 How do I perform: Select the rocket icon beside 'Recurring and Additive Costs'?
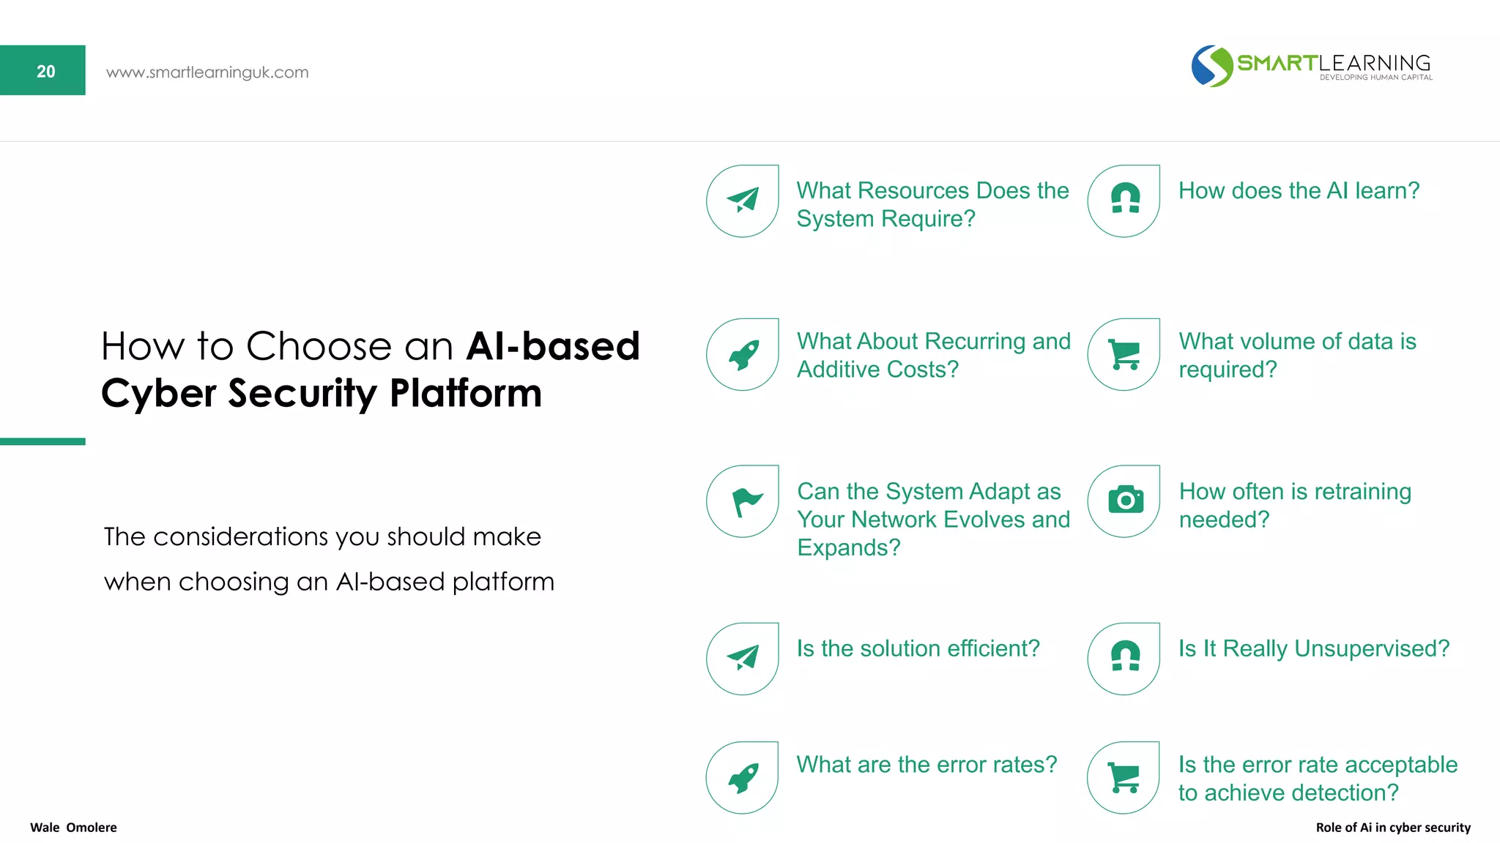743,355
